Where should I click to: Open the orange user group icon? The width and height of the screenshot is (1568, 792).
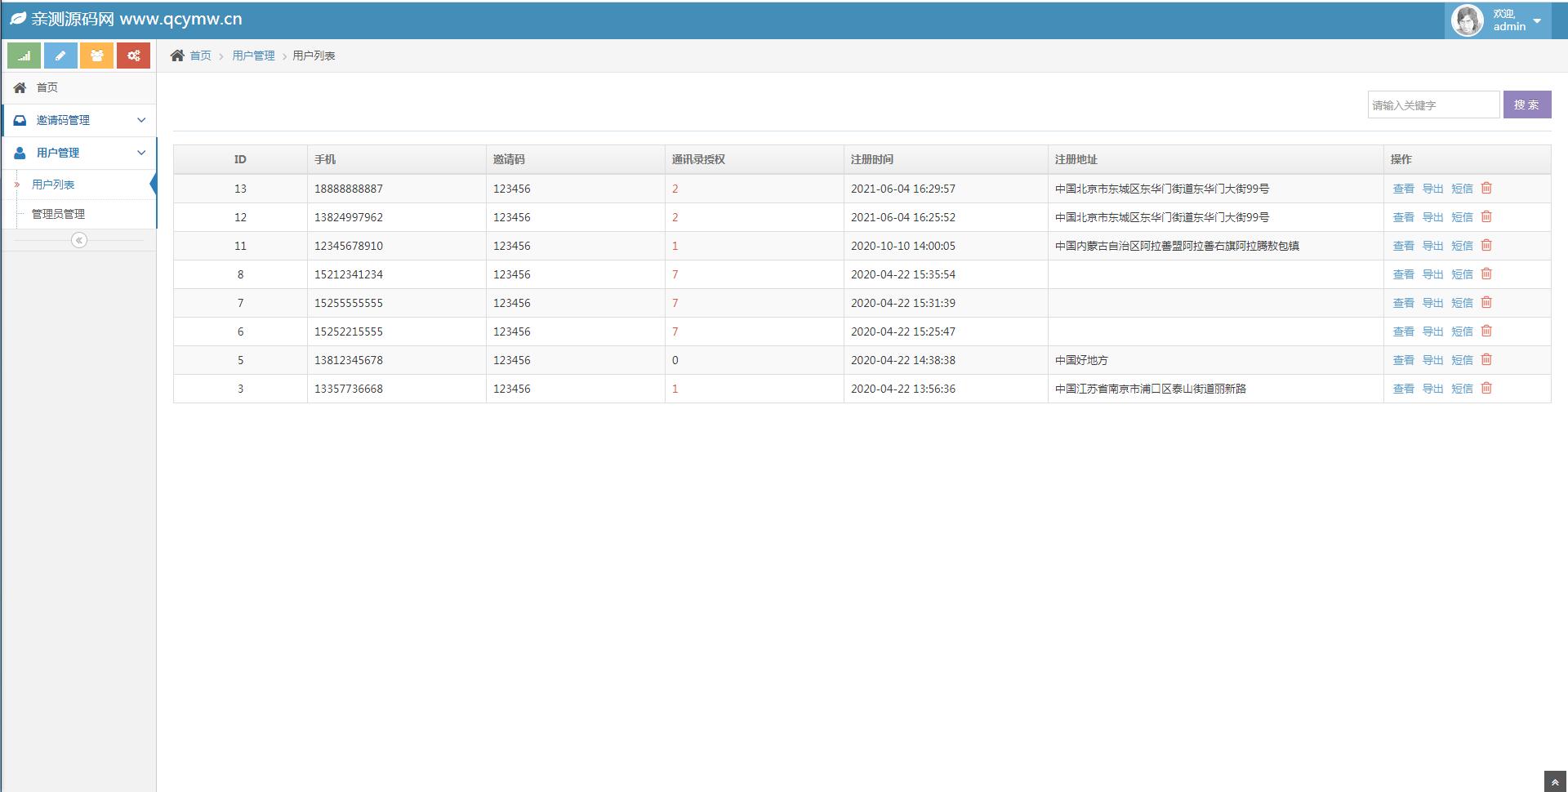point(97,56)
